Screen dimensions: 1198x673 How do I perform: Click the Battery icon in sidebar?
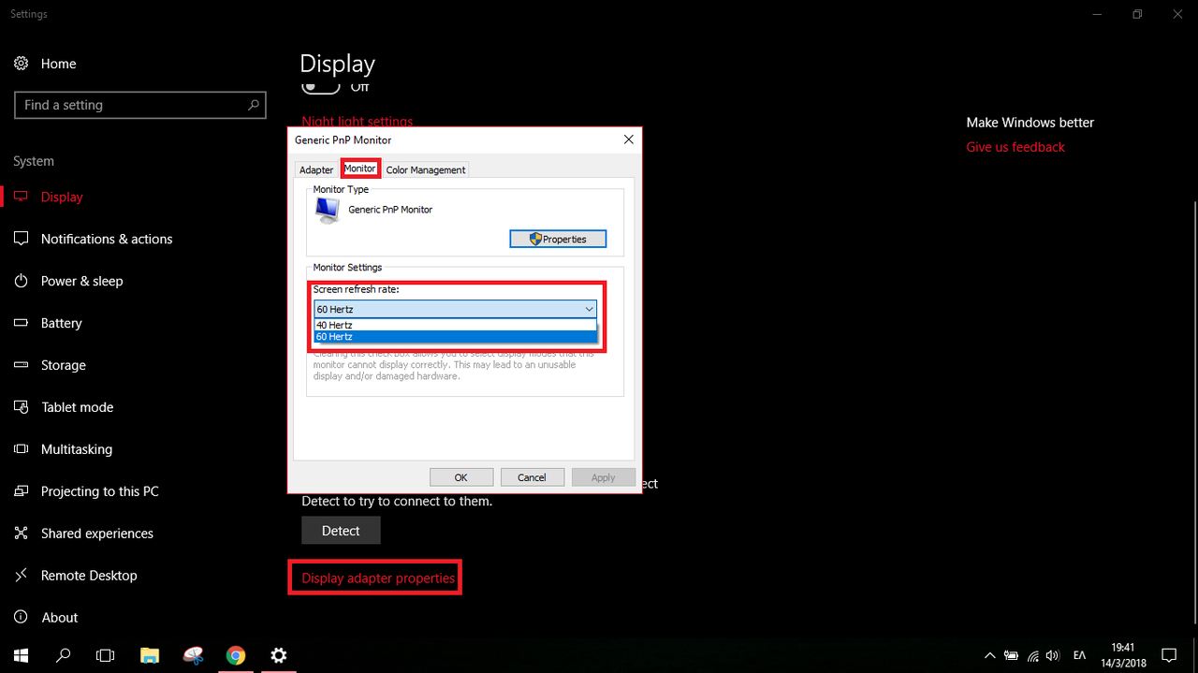tap(22, 323)
